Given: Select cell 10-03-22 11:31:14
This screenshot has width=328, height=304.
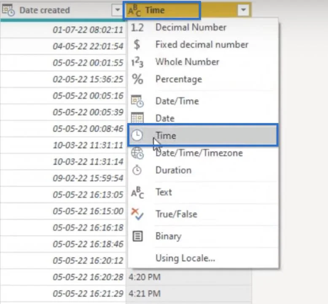Looking at the screenshot, I should coord(63,162).
